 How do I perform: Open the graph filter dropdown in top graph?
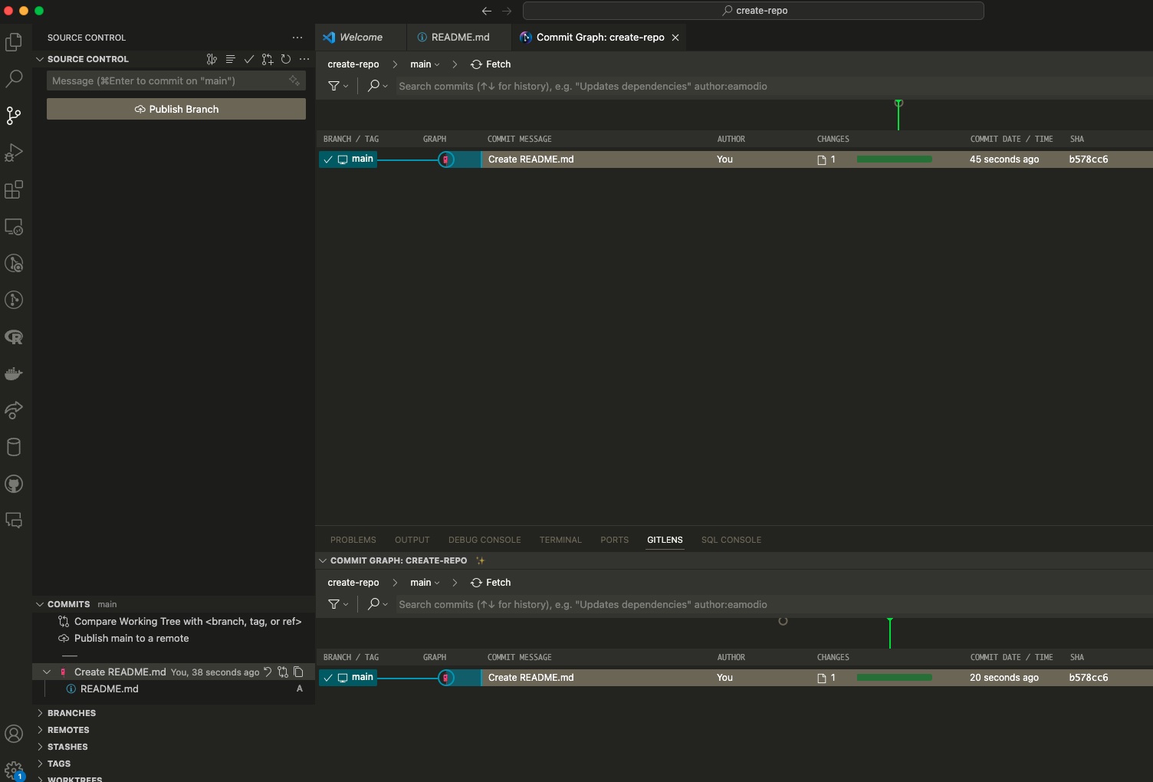pyautogui.click(x=338, y=86)
